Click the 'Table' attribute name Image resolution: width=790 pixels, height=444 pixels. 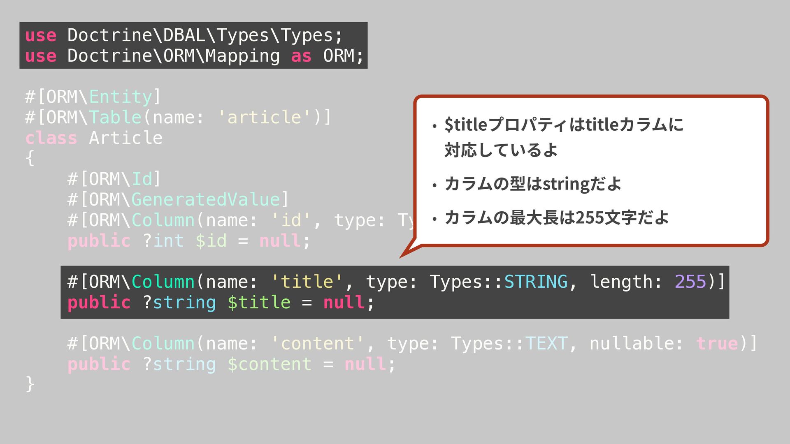(115, 118)
